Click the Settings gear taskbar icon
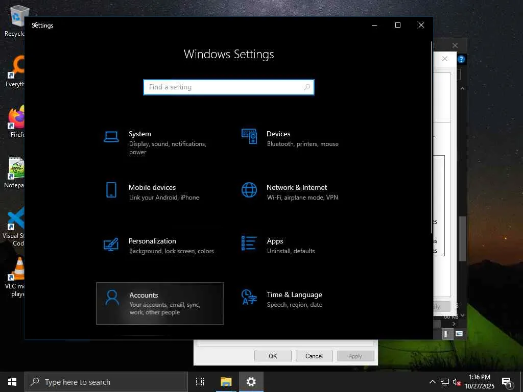Image resolution: width=523 pixels, height=392 pixels. coord(251,382)
